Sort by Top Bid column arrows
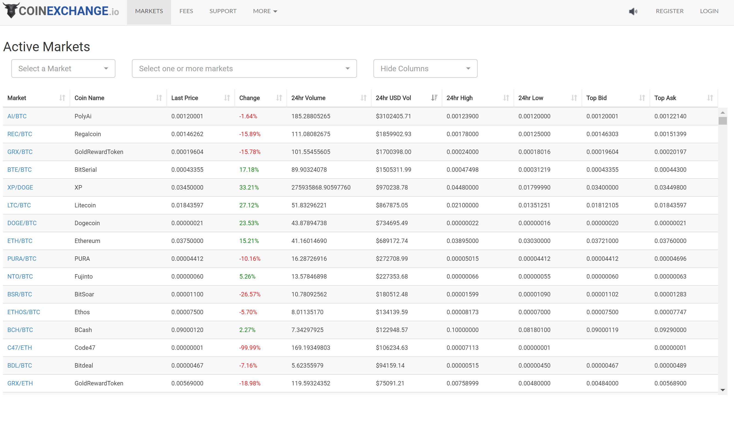Viewport: 734px width, 438px height. click(x=642, y=98)
